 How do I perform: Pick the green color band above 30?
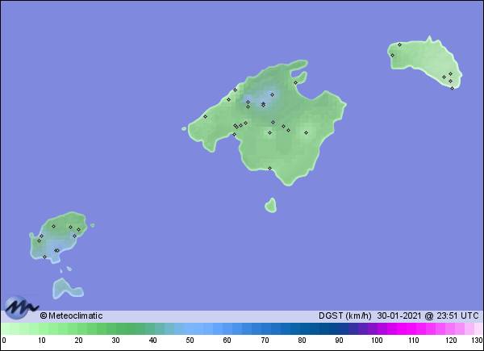pyautogui.click(x=111, y=328)
